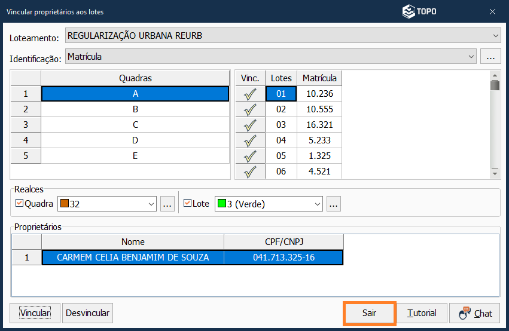Toggle the Lote highlight checkbox
Image resolution: width=509 pixels, height=331 pixels.
coord(187,204)
